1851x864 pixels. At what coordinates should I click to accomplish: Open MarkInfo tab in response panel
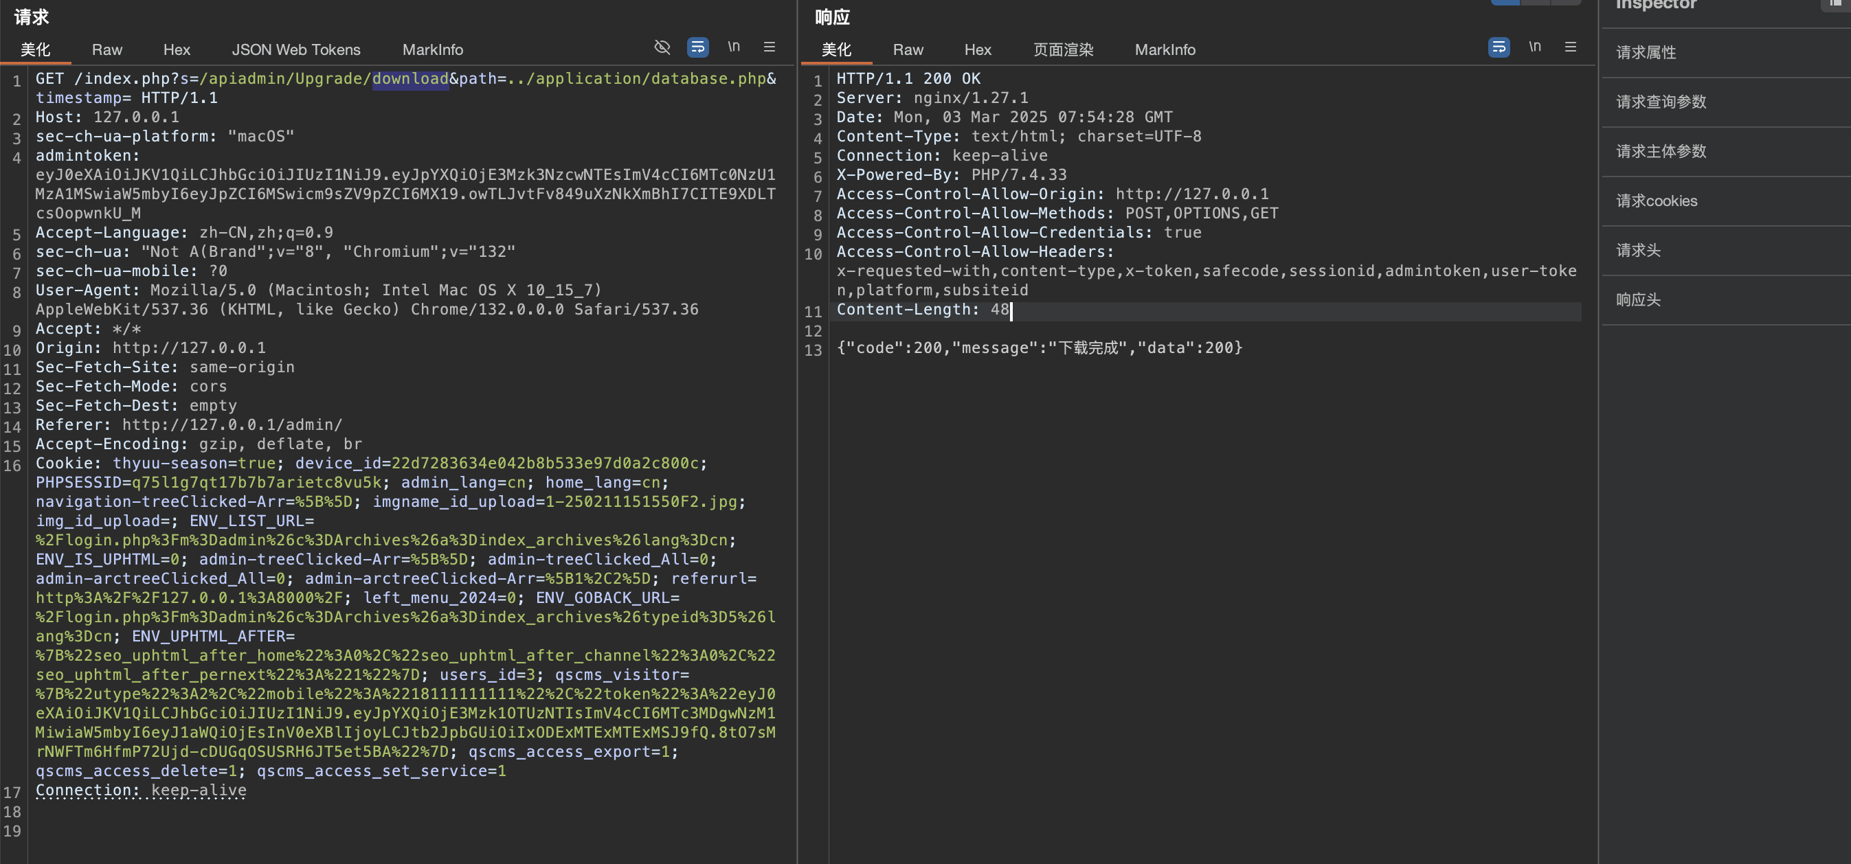click(x=1165, y=49)
